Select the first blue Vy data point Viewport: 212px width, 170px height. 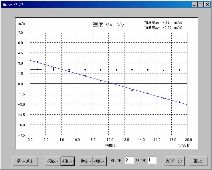(x=37, y=62)
